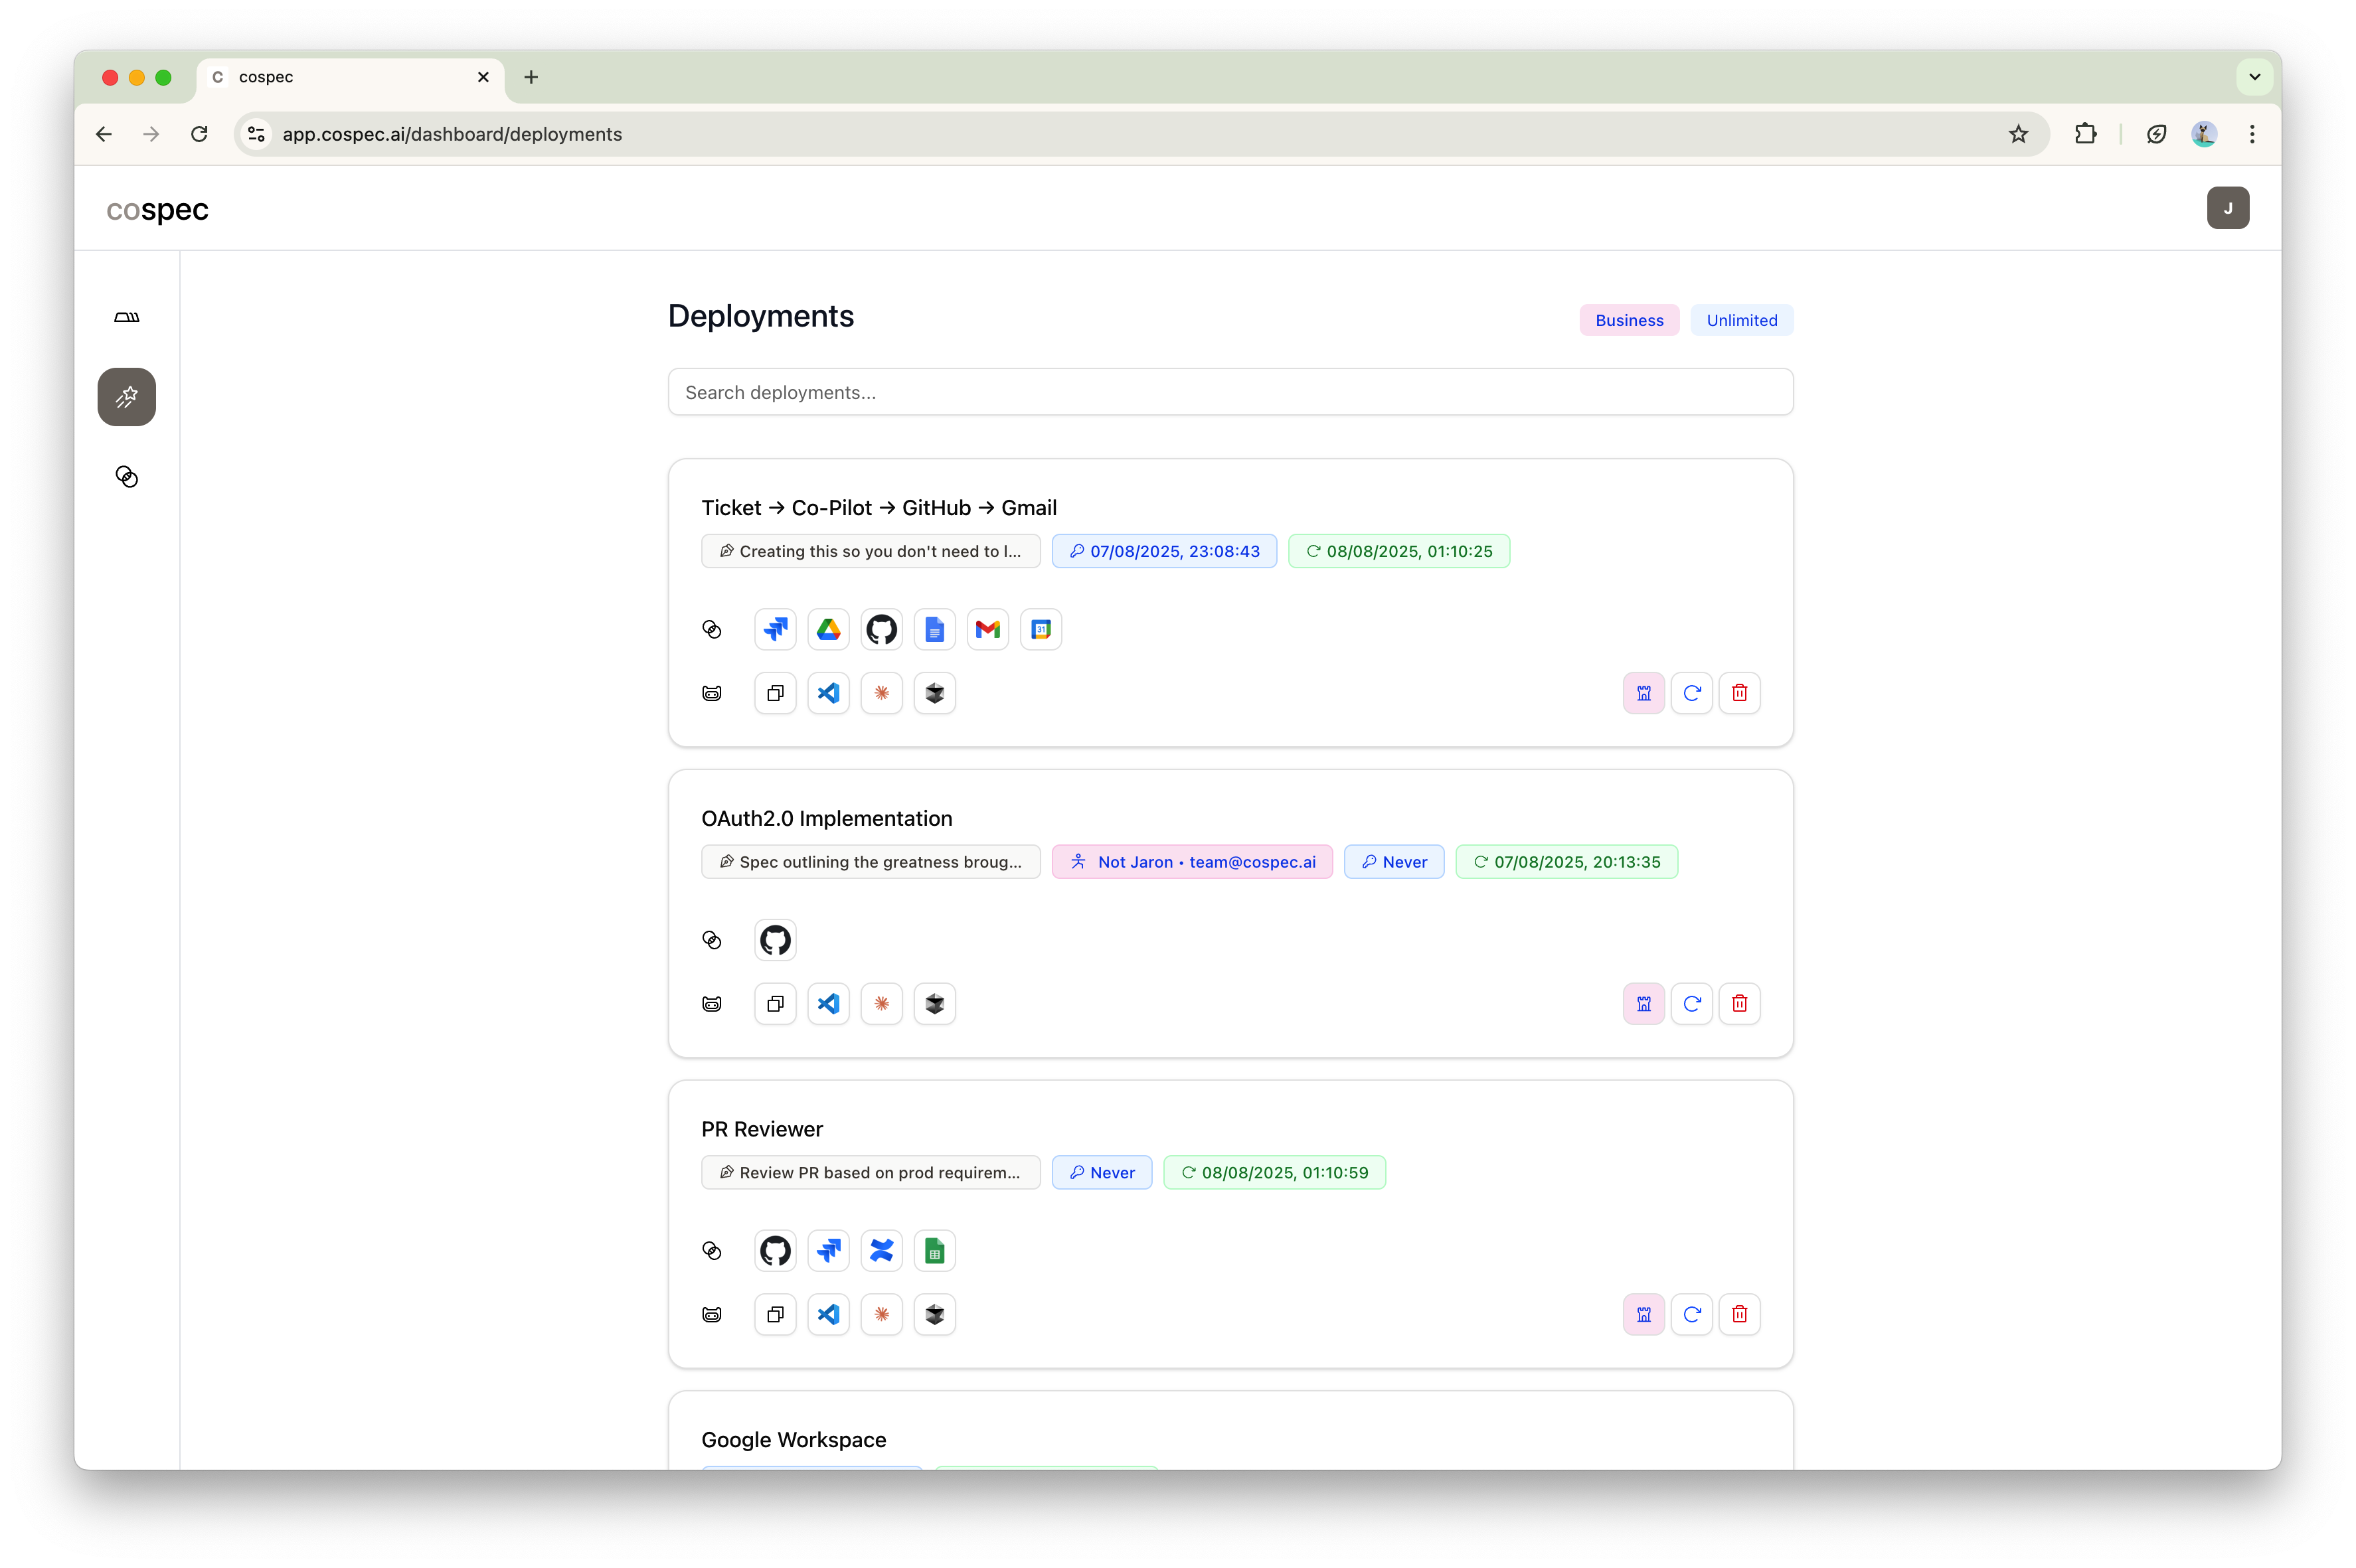Screen dimensions: 2356x1568
Task: Click the Jira icon in Ticket deployment
Action: point(775,629)
